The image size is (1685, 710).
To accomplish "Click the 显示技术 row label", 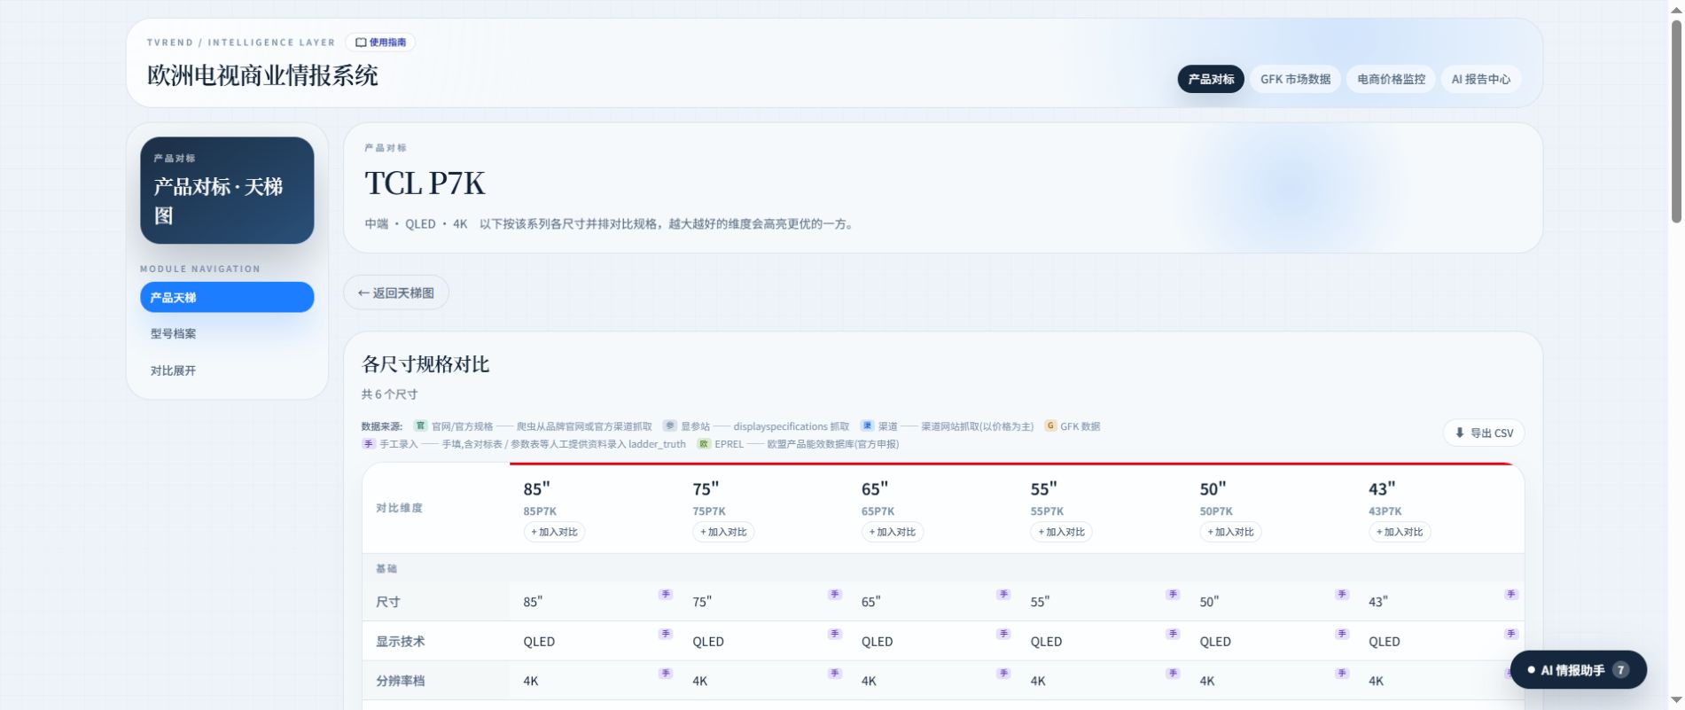I will (x=400, y=641).
